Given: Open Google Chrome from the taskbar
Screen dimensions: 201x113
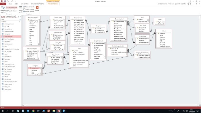Looking at the screenshot, I should click(x=33, y=111).
